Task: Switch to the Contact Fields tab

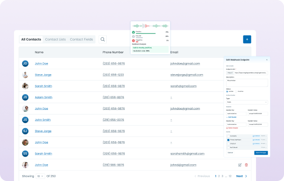Action: [x=81, y=39]
